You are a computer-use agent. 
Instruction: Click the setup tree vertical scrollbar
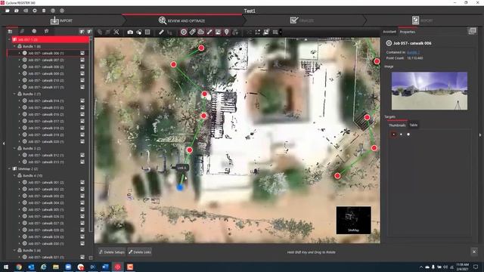[x=91, y=136]
